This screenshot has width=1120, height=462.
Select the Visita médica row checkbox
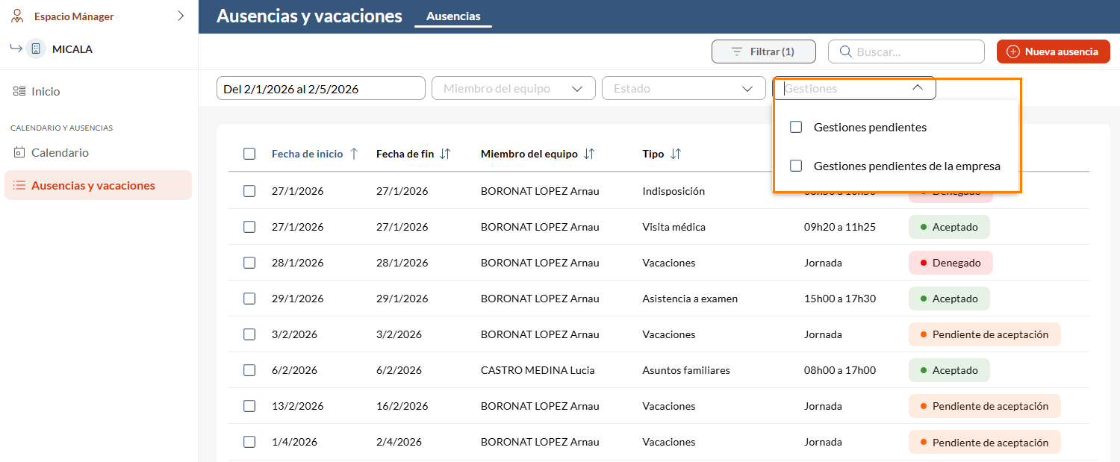[249, 227]
